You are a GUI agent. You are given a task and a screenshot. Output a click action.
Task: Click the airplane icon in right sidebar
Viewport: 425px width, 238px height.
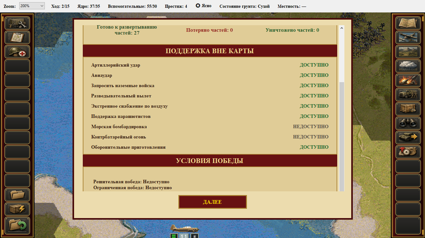pyautogui.click(x=408, y=38)
